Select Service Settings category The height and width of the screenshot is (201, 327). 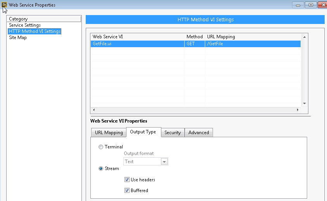click(24, 25)
